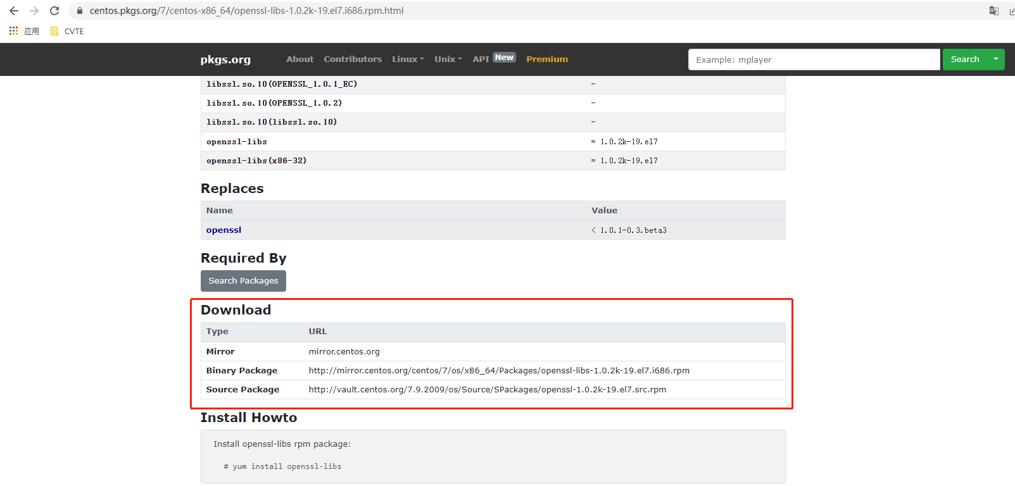
Task: Click the Install Howto heading
Action: click(248, 418)
